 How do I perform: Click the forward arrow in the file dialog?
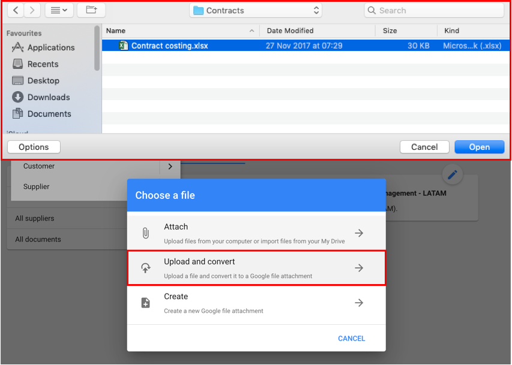[31, 10]
